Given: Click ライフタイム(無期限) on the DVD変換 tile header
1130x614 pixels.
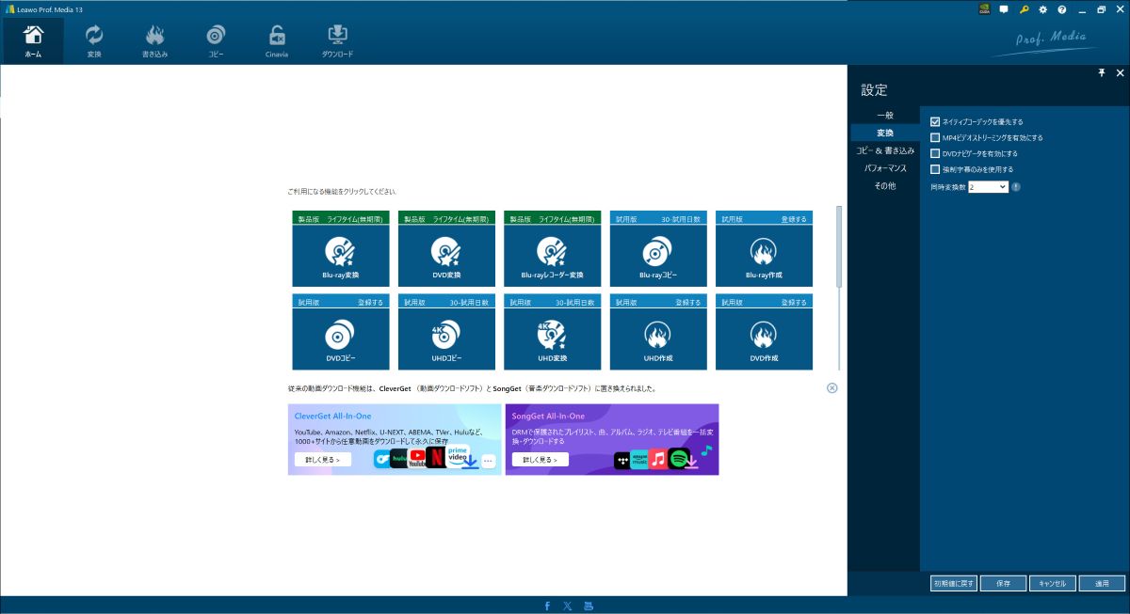Looking at the screenshot, I should point(461,219).
